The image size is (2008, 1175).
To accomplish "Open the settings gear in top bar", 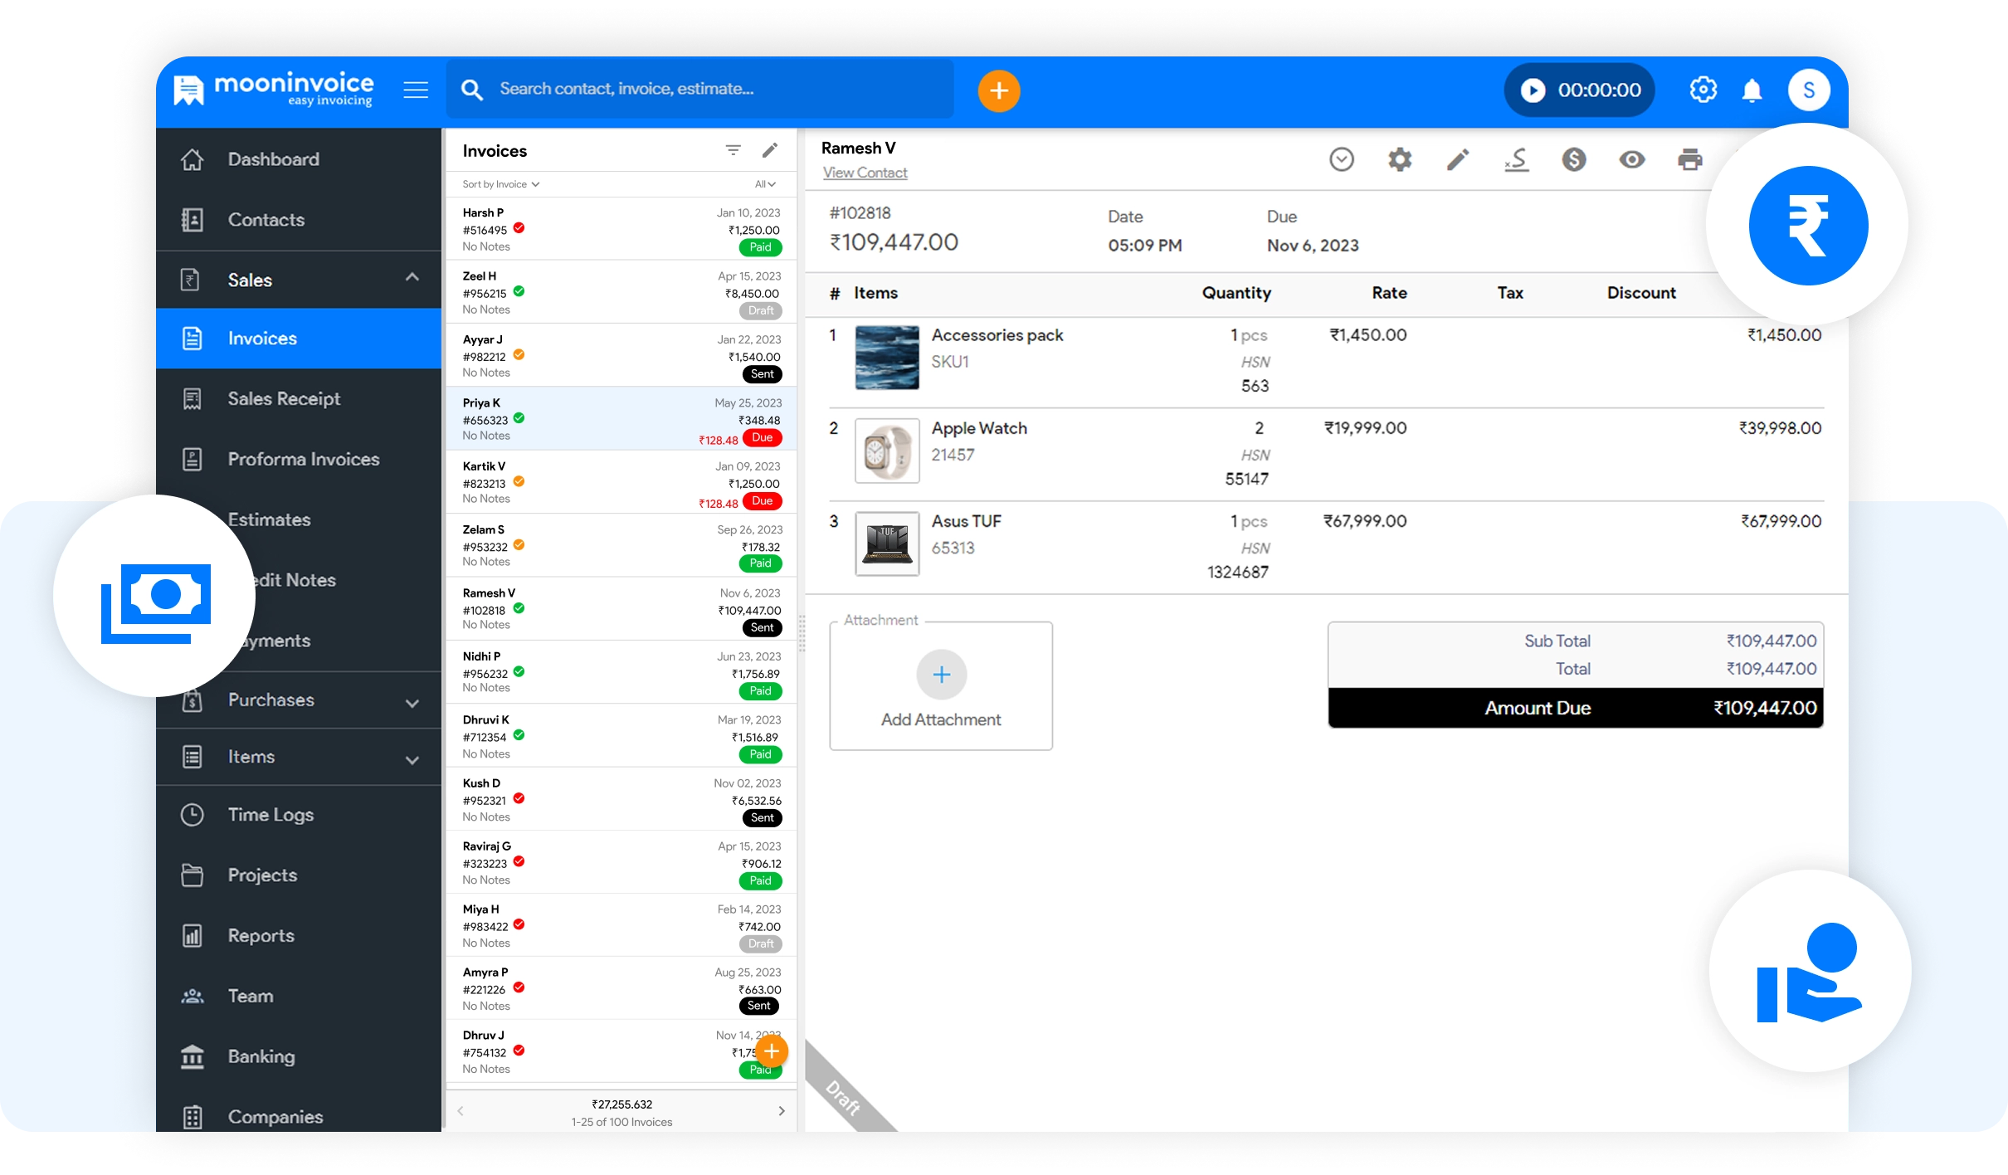I will (1703, 90).
